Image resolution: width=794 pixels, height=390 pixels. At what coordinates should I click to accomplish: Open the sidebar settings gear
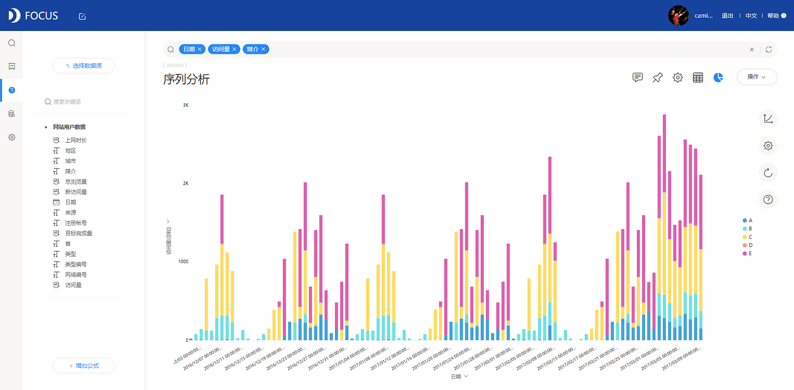coord(11,138)
